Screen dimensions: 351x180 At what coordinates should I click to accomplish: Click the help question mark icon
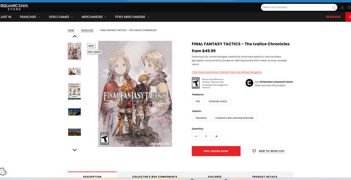[349, 7]
